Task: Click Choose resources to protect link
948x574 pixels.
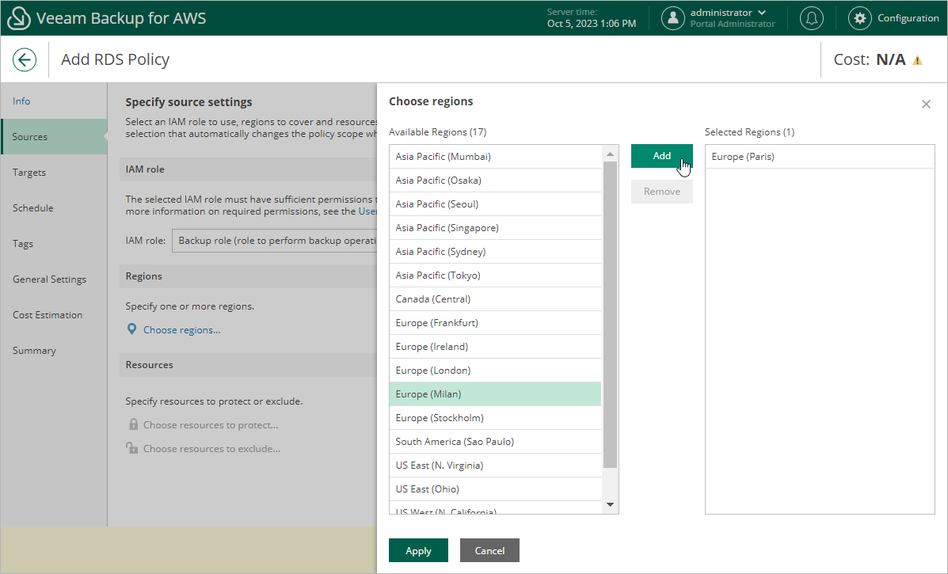Action: (x=211, y=424)
